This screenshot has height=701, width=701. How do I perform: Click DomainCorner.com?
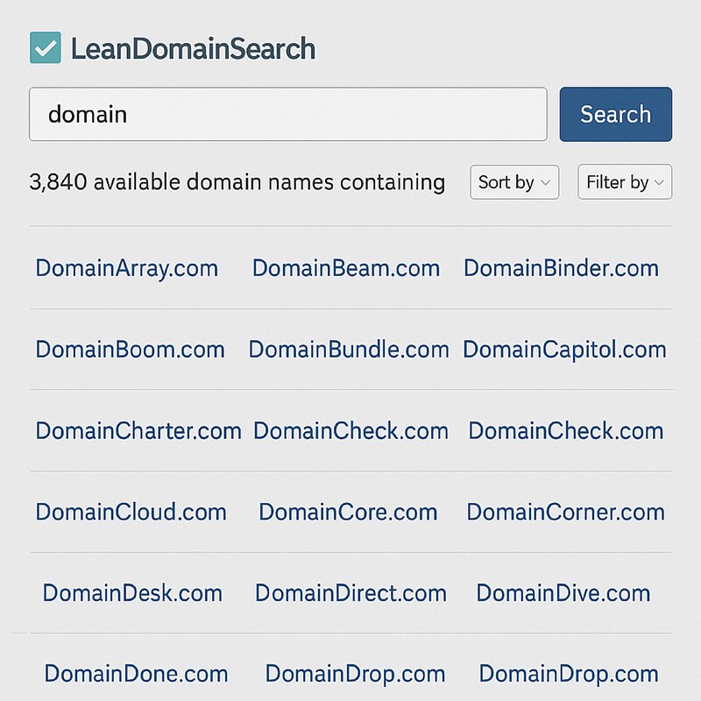coord(567,513)
